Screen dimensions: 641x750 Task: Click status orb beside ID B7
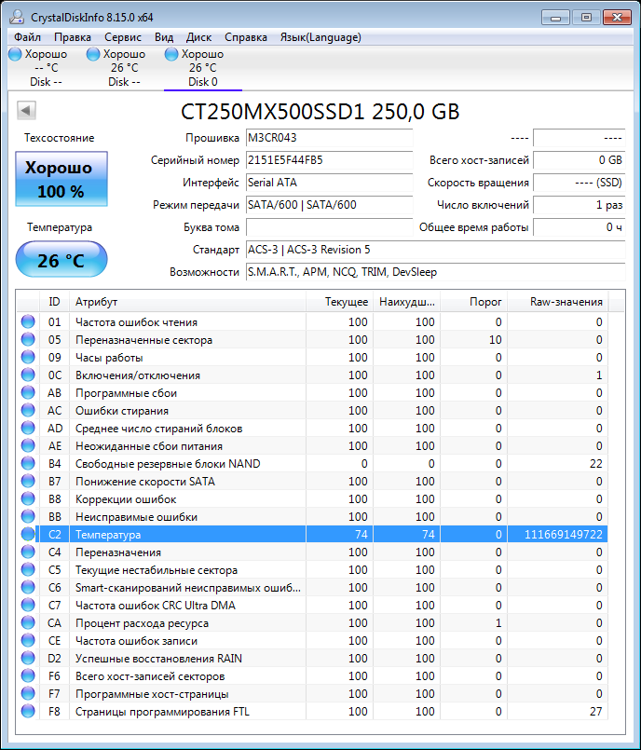pyautogui.click(x=28, y=481)
